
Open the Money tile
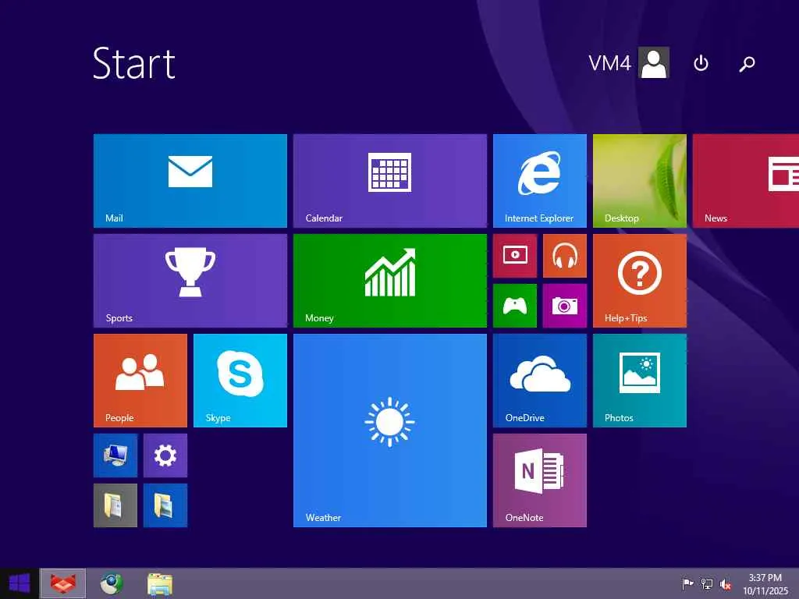[x=390, y=281]
